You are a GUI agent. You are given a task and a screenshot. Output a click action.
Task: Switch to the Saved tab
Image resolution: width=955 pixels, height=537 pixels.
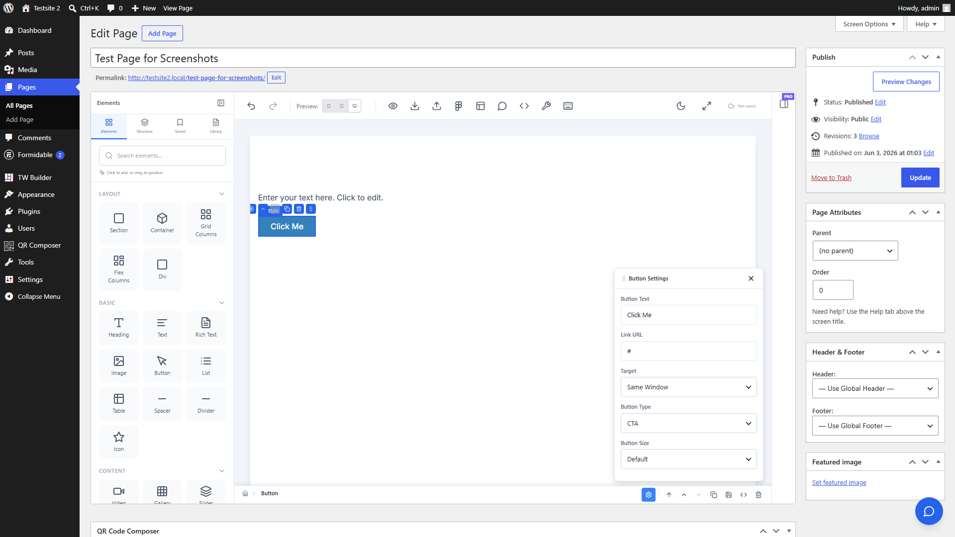tap(180, 126)
